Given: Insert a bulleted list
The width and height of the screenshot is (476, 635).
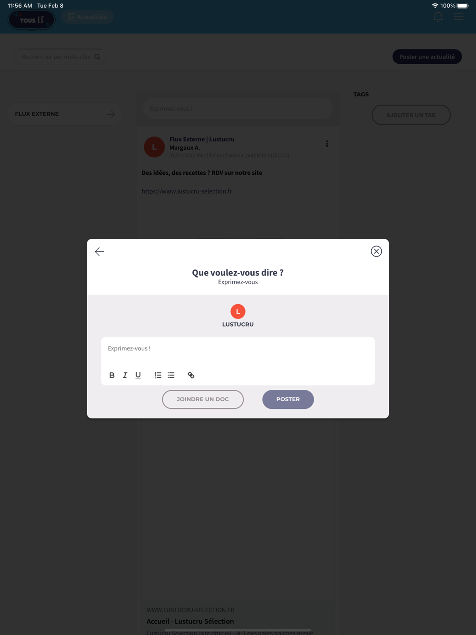Looking at the screenshot, I should click(171, 375).
